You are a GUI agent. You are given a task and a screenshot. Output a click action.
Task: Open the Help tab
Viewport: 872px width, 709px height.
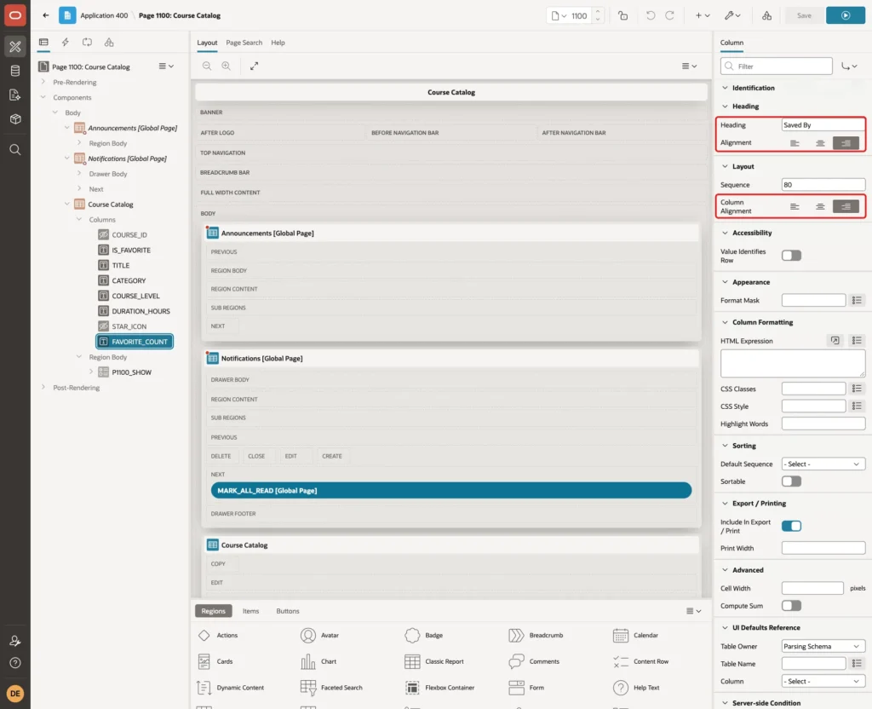click(278, 43)
